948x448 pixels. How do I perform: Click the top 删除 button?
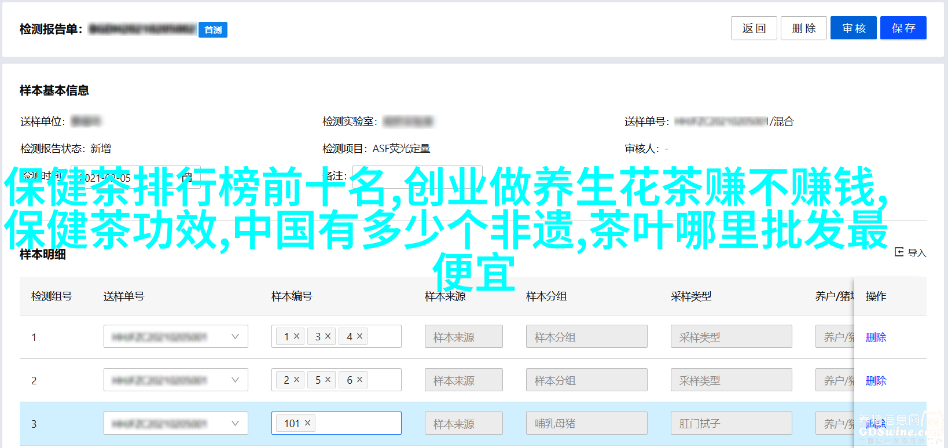(x=803, y=28)
